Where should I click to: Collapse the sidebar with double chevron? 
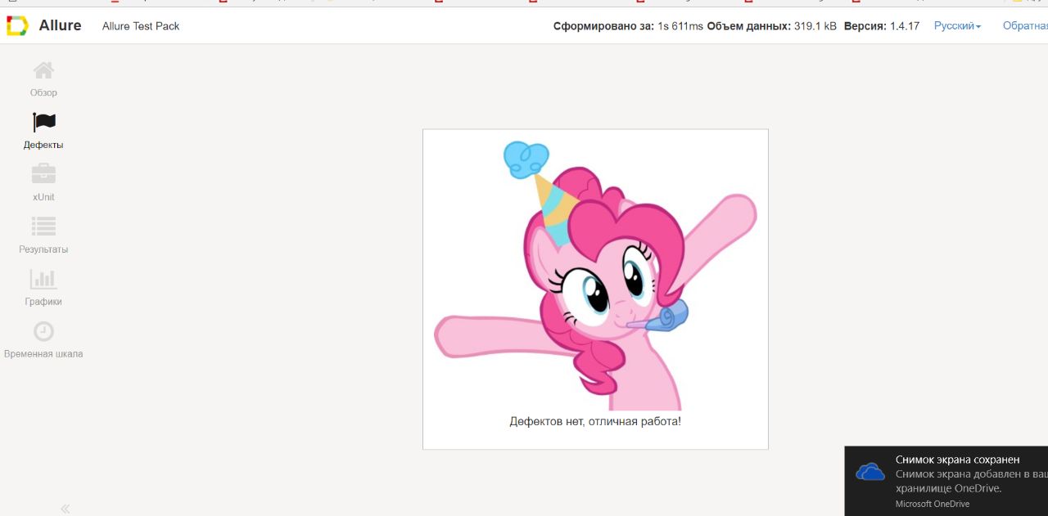65,509
